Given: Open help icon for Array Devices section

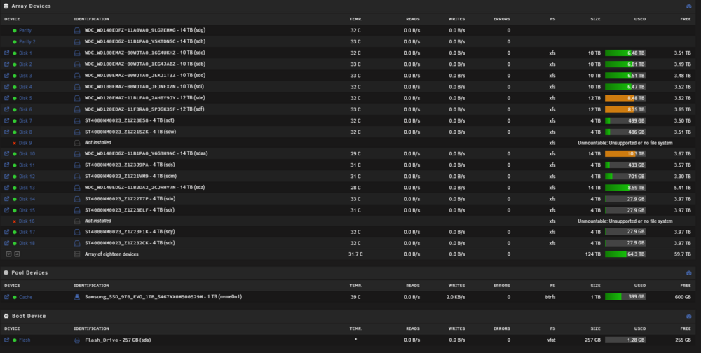Looking at the screenshot, I should tap(688, 6).
